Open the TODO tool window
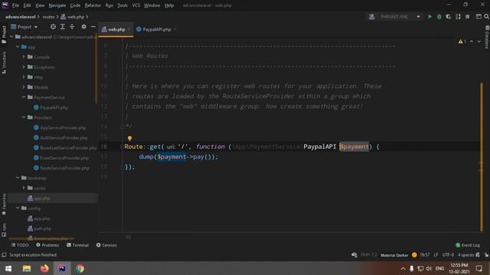 [x=20, y=245]
